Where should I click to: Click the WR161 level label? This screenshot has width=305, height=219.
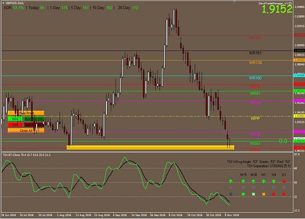(255, 53)
